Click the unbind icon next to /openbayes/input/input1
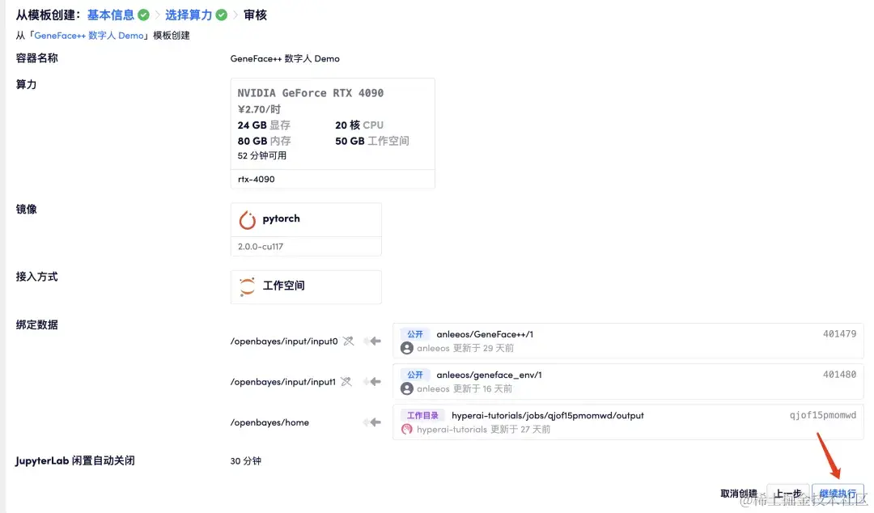The width and height of the screenshot is (874, 513). (x=348, y=381)
